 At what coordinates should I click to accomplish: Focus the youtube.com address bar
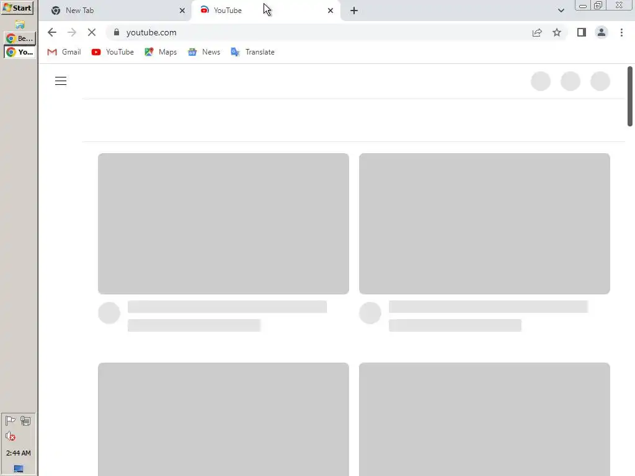coord(316,32)
